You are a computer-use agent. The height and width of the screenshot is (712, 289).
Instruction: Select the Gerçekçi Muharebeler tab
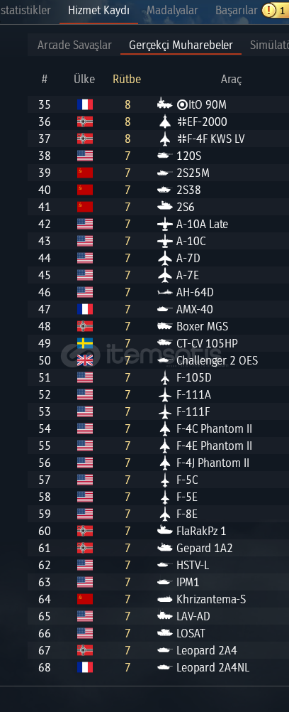click(x=181, y=45)
